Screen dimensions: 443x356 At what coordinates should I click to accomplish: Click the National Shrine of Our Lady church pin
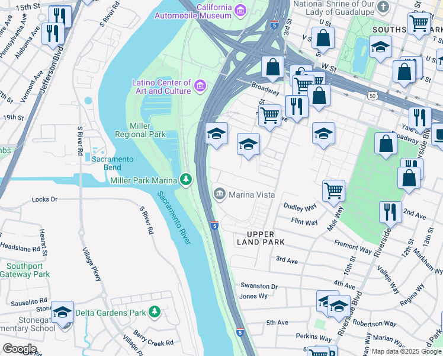(x=383, y=7)
